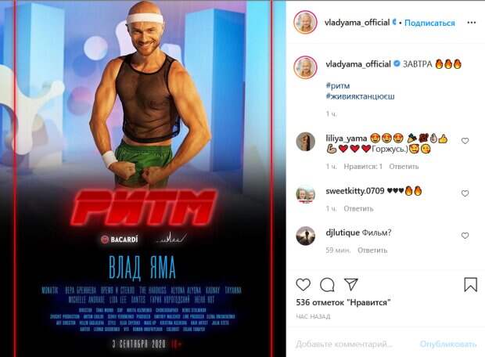This screenshot has width=485, height=357.
Task: Like liliya_yama's comment heart
Action: (x=465, y=141)
